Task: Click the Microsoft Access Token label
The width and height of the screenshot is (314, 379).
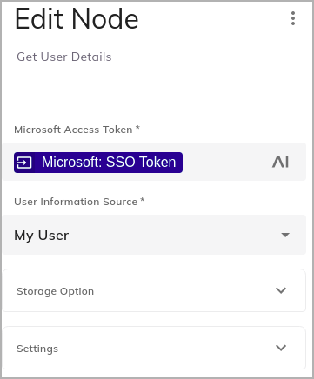Action: pyautogui.click(x=77, y=130)
